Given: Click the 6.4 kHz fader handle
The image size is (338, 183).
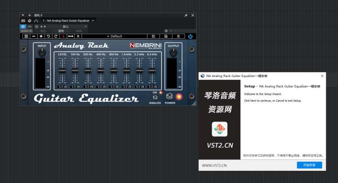Looking at the screenshot, I should coord(152,71).
